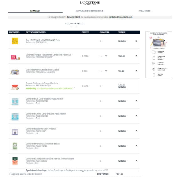Screen dimensions: 174x181
Task: Remove Cofanetto Regalo Rifle Paper item
Action: pyautogui.click(x=136, y=56)
